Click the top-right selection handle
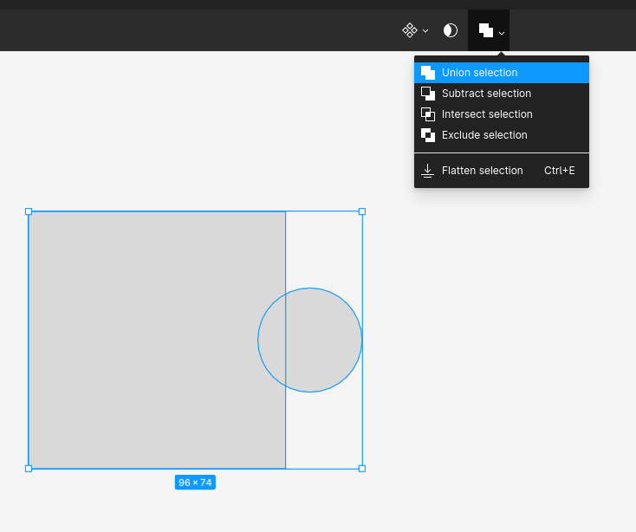Viewport: 636px width, 532px height. [x=362, y=211]
